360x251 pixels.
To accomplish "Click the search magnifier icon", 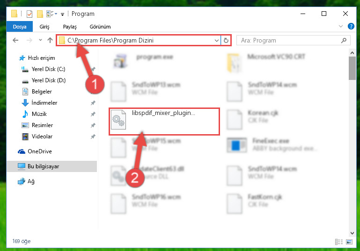I will tap(344, 41).
